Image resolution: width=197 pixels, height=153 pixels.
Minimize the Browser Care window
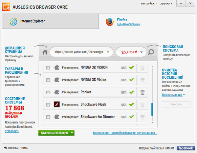pos(181,4)
